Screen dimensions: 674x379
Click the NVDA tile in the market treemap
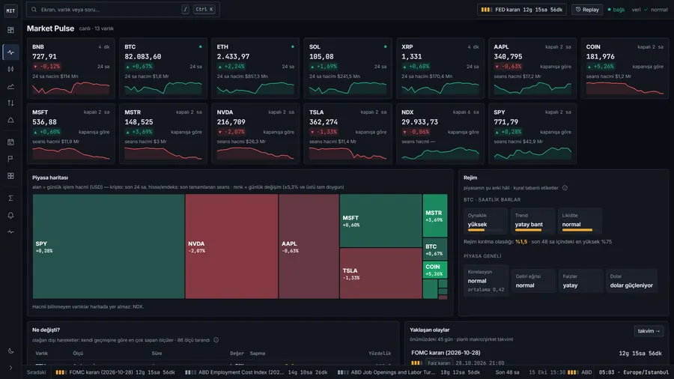pos(231,246)
